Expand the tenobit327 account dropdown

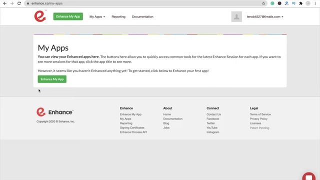(265, 16)
